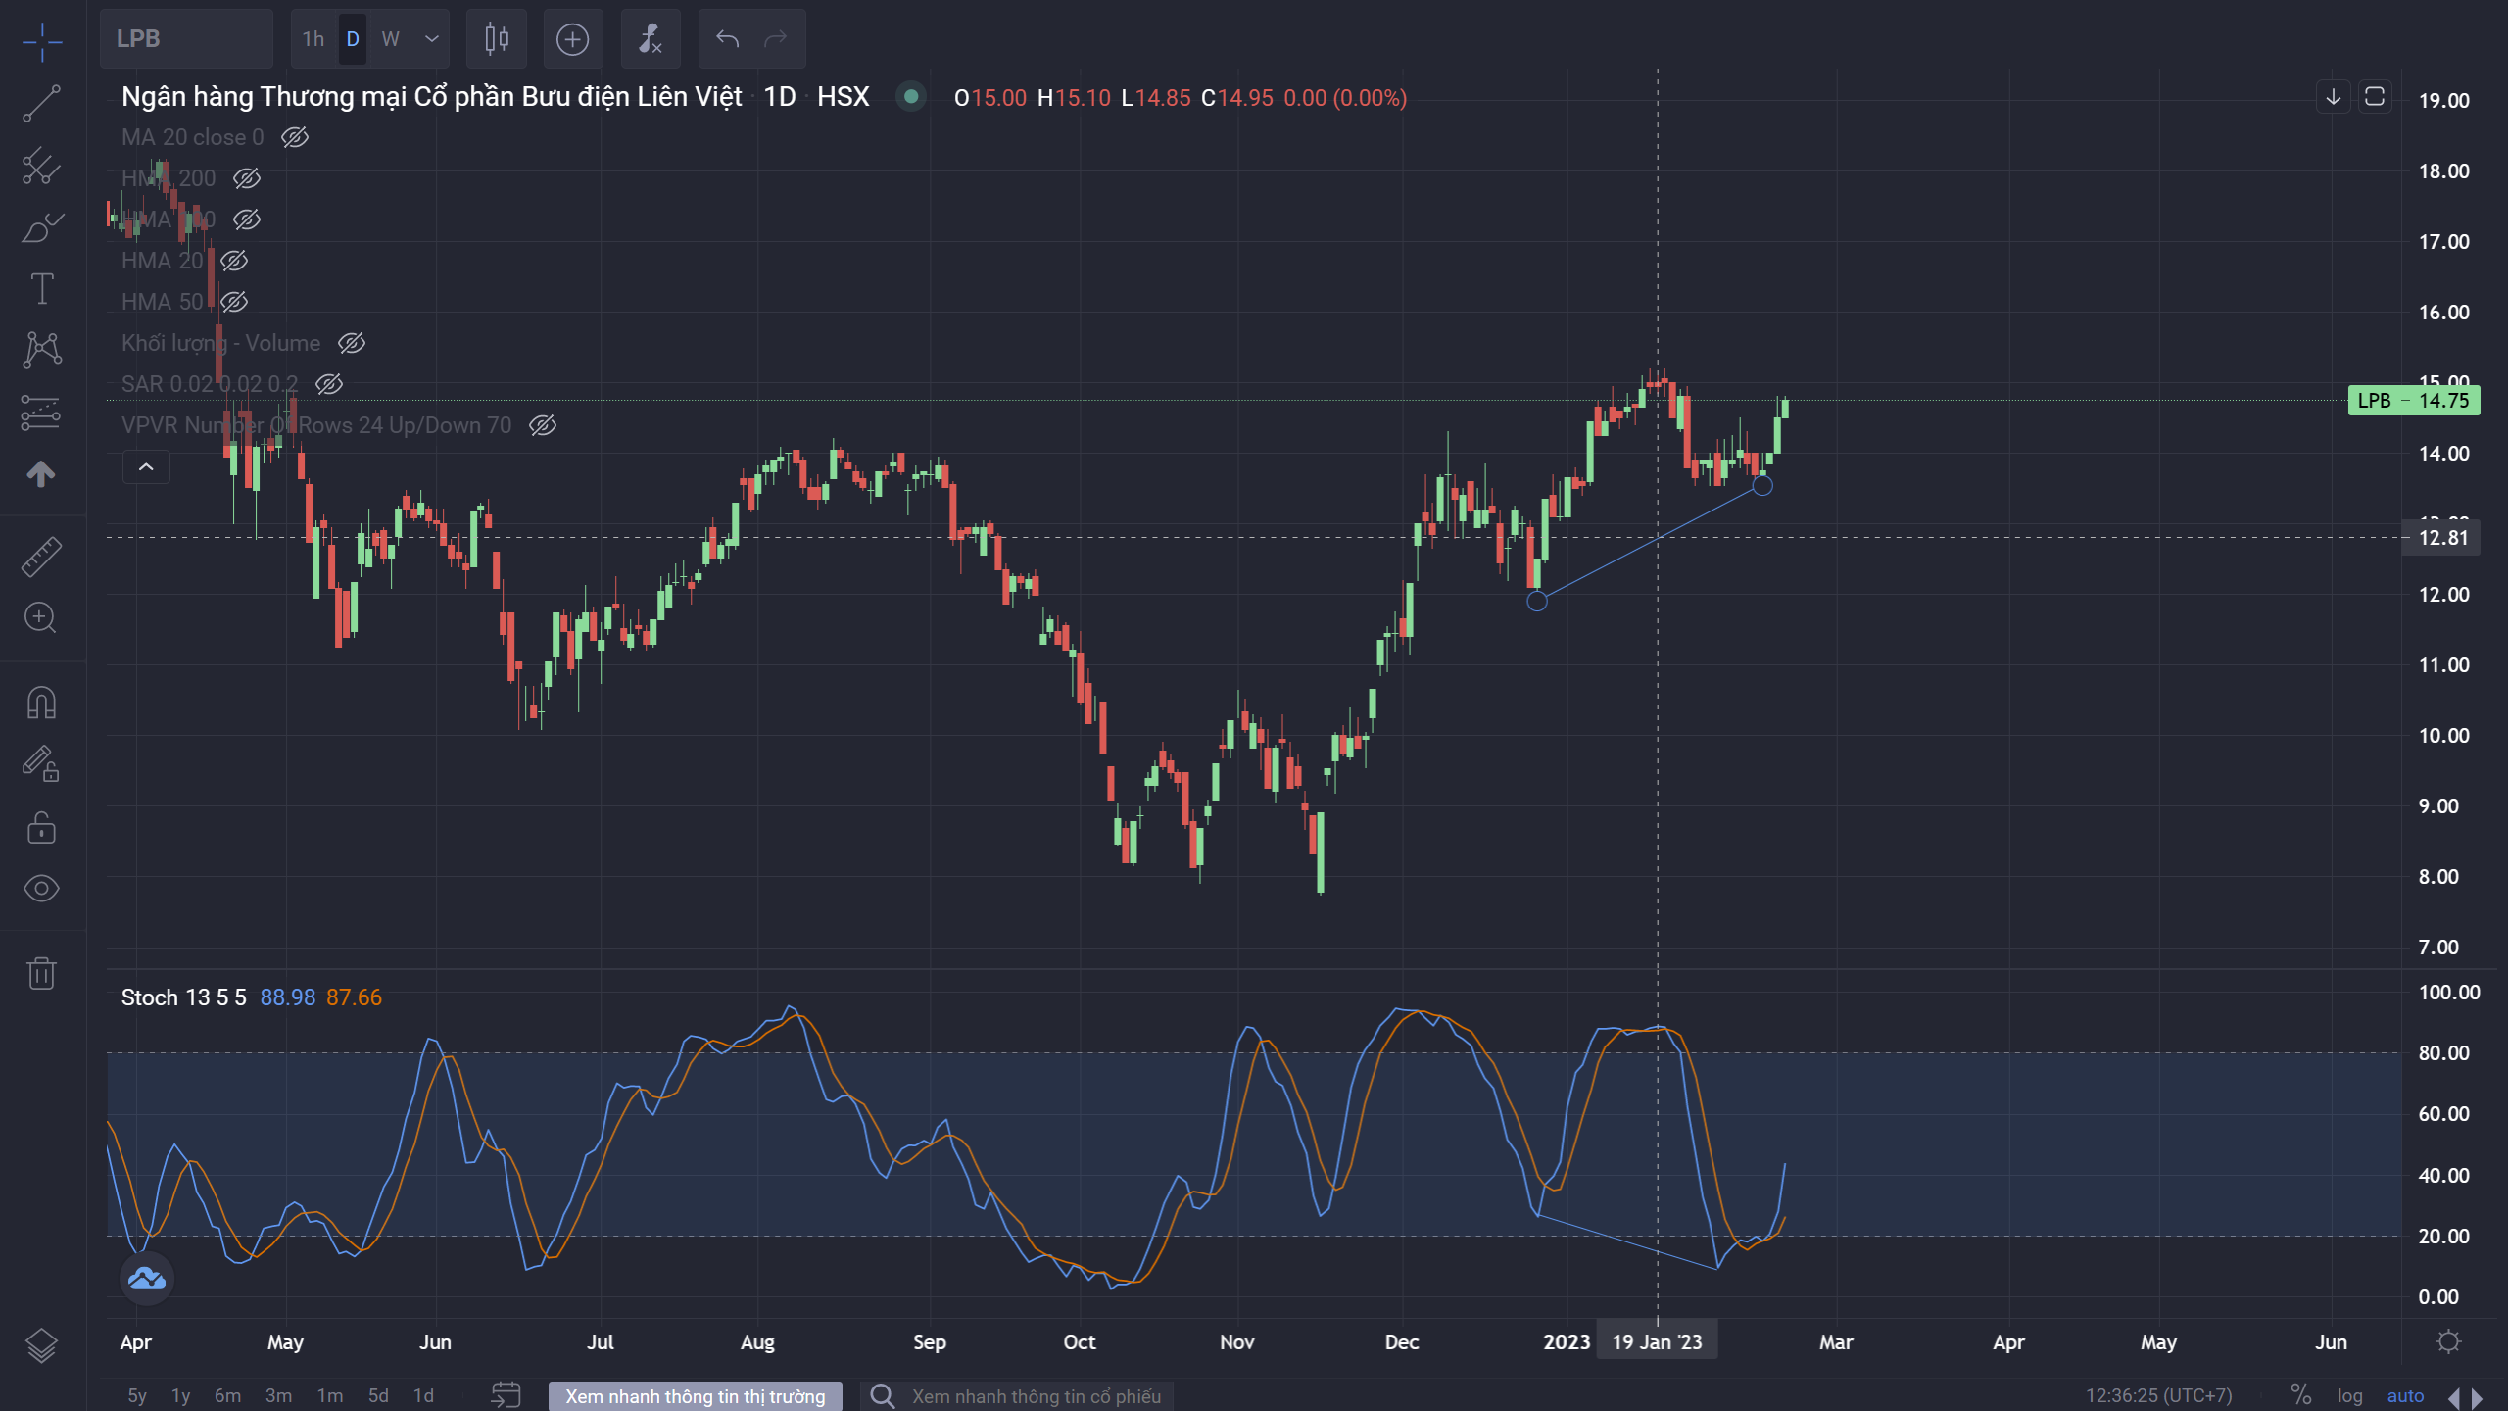Toggle magnet mode for drawings

(x=42, y=703)
